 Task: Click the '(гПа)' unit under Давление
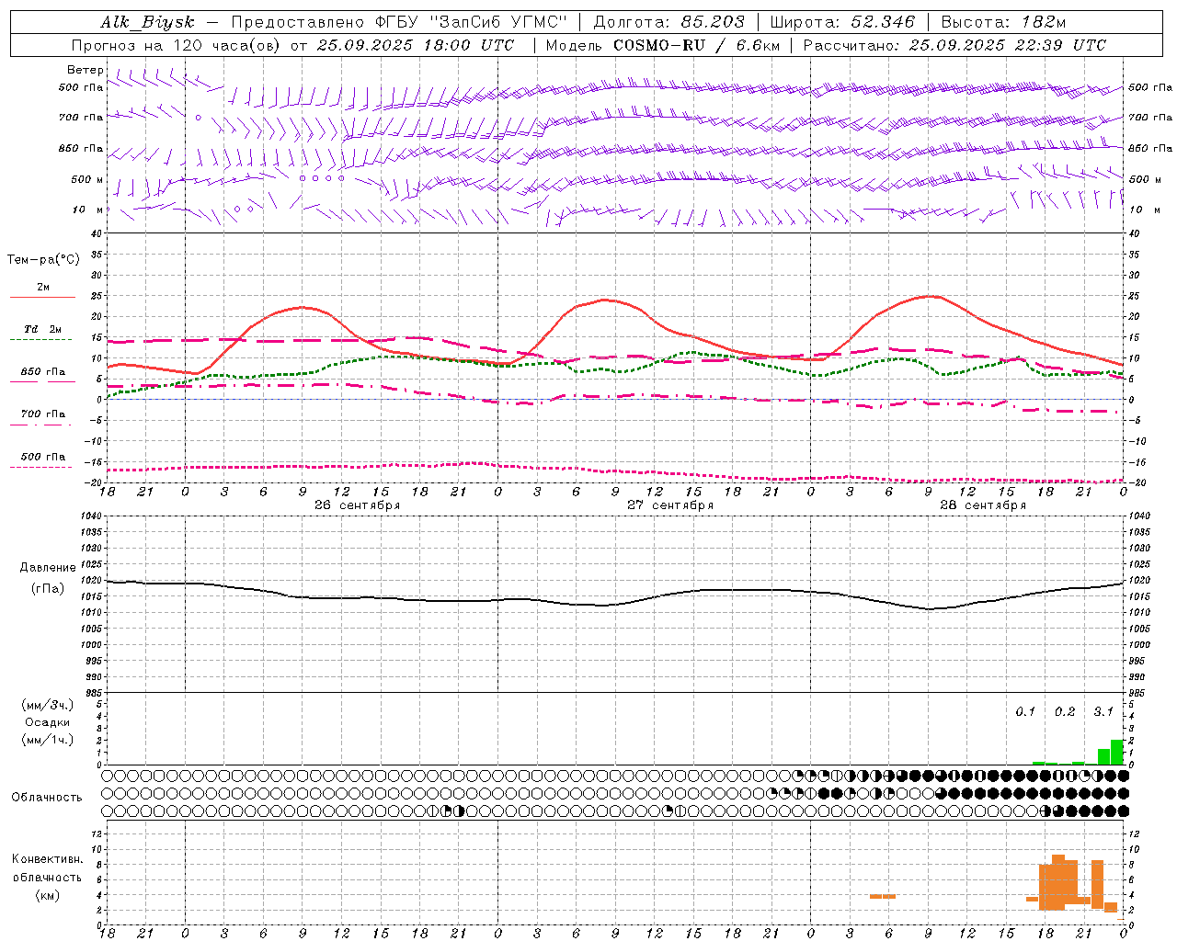point(48,588)
